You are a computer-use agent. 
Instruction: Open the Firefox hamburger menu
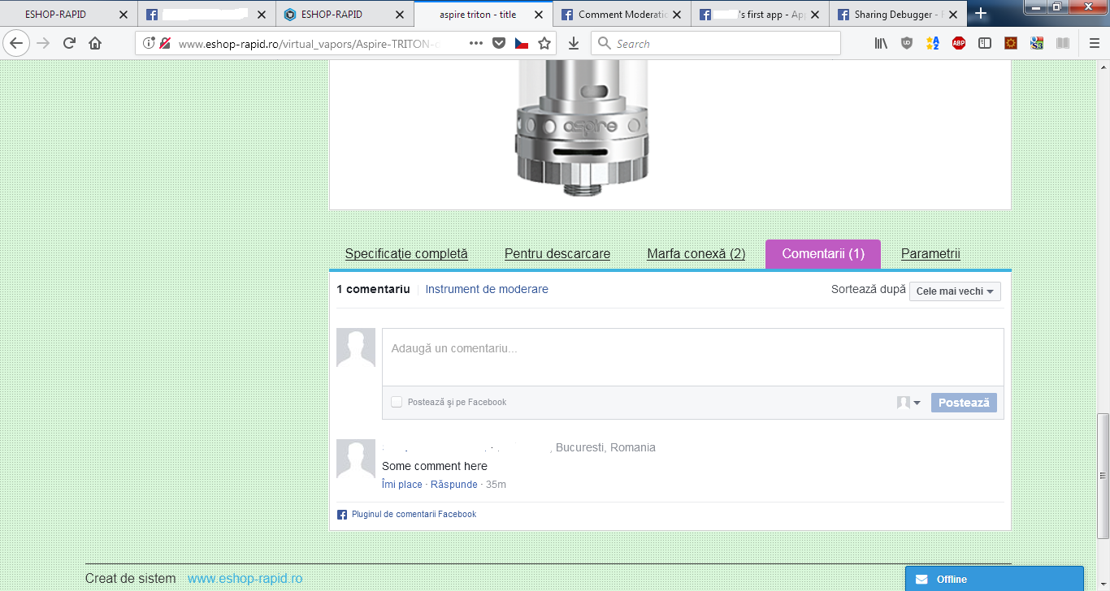click(x=1094, y=43)
